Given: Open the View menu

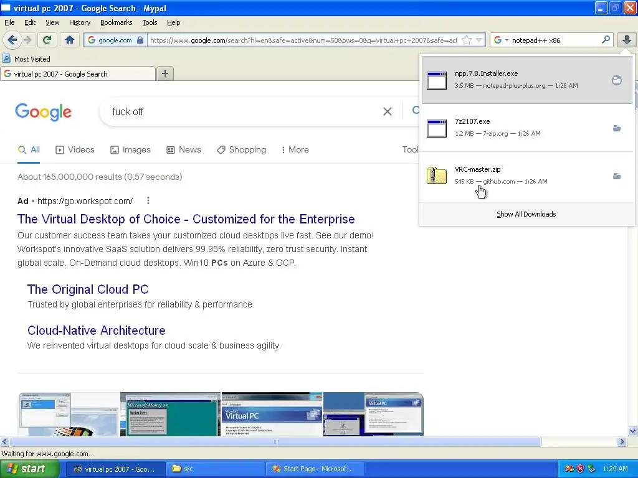Looking at the screenshot, I should [52, 22].
